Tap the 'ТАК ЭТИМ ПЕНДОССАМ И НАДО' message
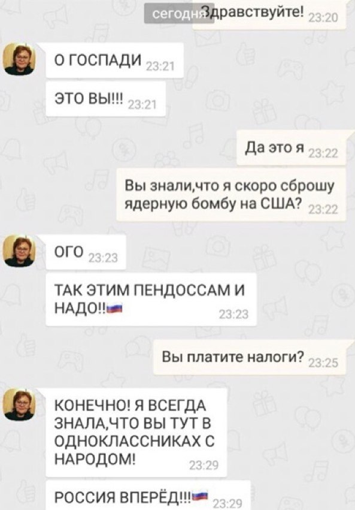This screenshot has height=510, width=355. coord(151,300)
